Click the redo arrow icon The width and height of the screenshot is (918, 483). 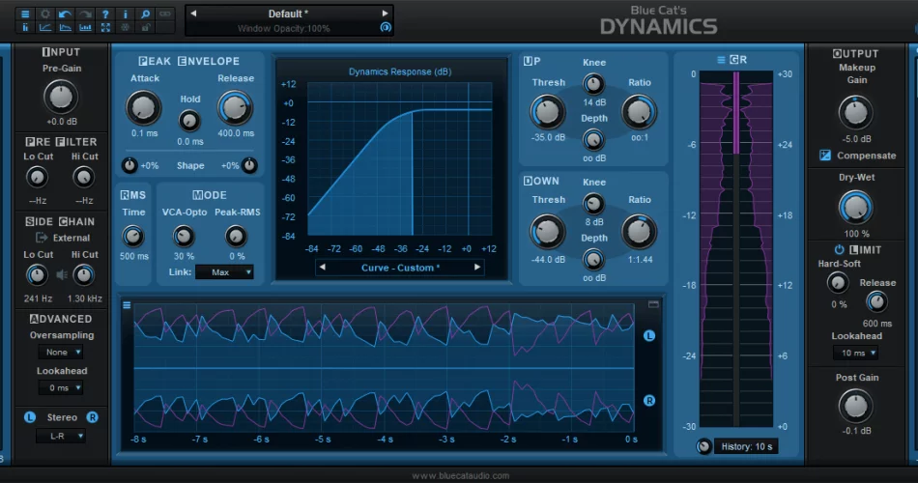[x=85, y=14]
